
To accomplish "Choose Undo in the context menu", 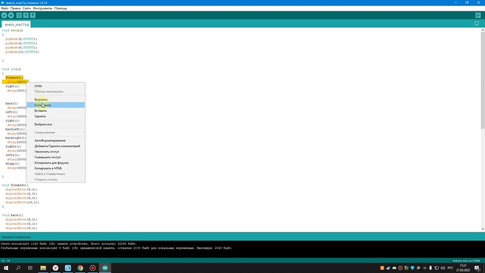I will coord(56,86).
